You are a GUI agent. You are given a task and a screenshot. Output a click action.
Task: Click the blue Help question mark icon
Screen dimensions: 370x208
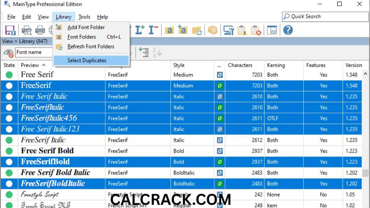click(288, 30)
